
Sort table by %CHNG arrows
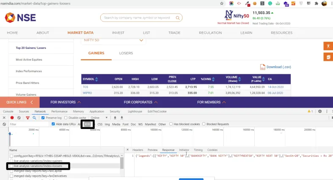(213, 79)
